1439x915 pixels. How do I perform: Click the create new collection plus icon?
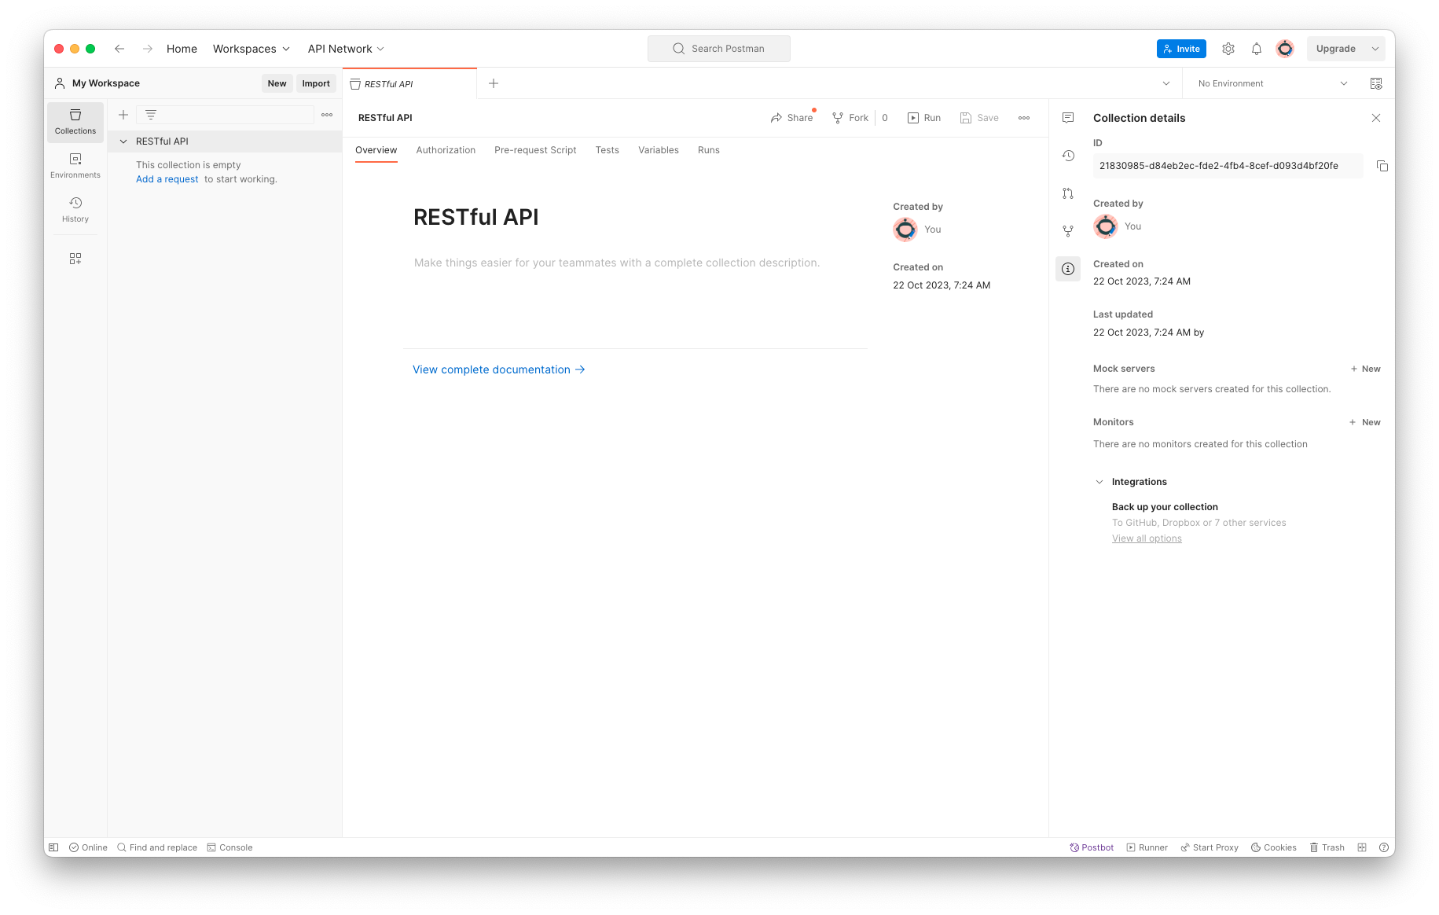[x=123, y=115]
